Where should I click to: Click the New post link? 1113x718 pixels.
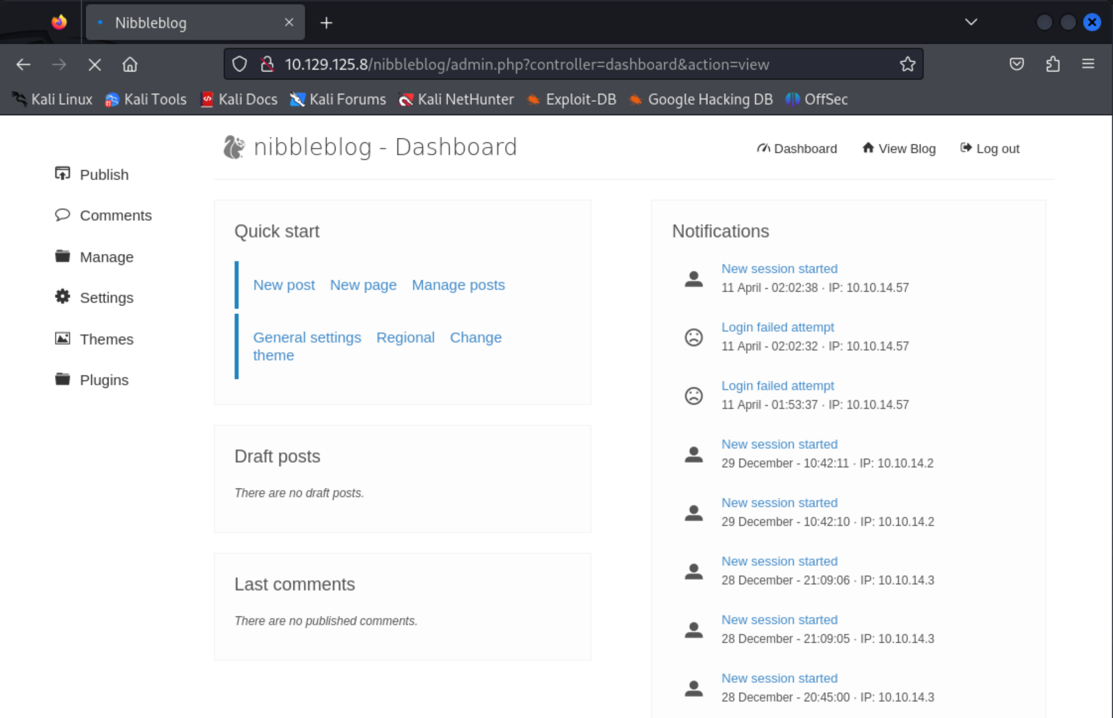284,285
